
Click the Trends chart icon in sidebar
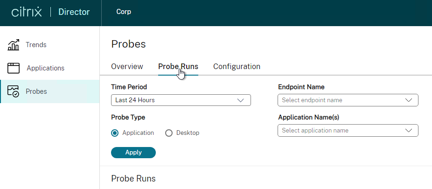pos(13,45)
